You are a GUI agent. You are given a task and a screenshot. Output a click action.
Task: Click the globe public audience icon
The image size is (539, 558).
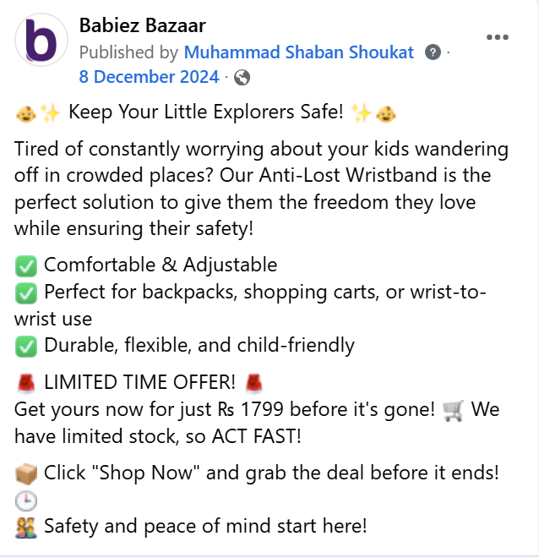point(242,78)
